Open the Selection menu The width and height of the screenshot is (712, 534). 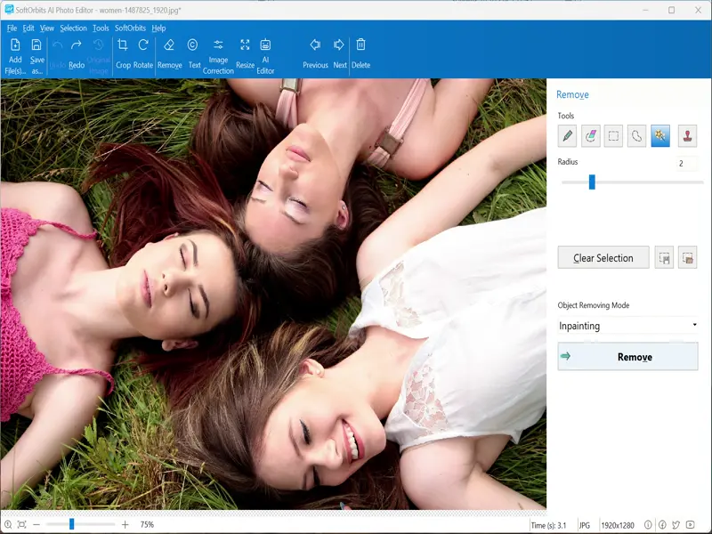[x=73, y=28]
